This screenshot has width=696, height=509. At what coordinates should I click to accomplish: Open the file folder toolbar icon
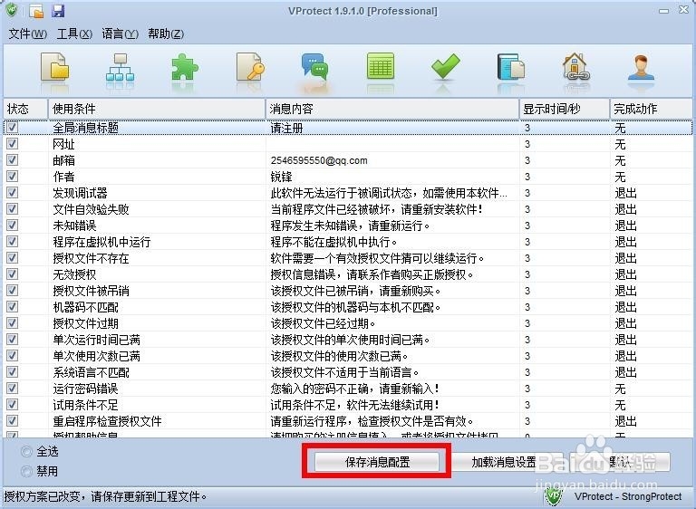(55, 67)
